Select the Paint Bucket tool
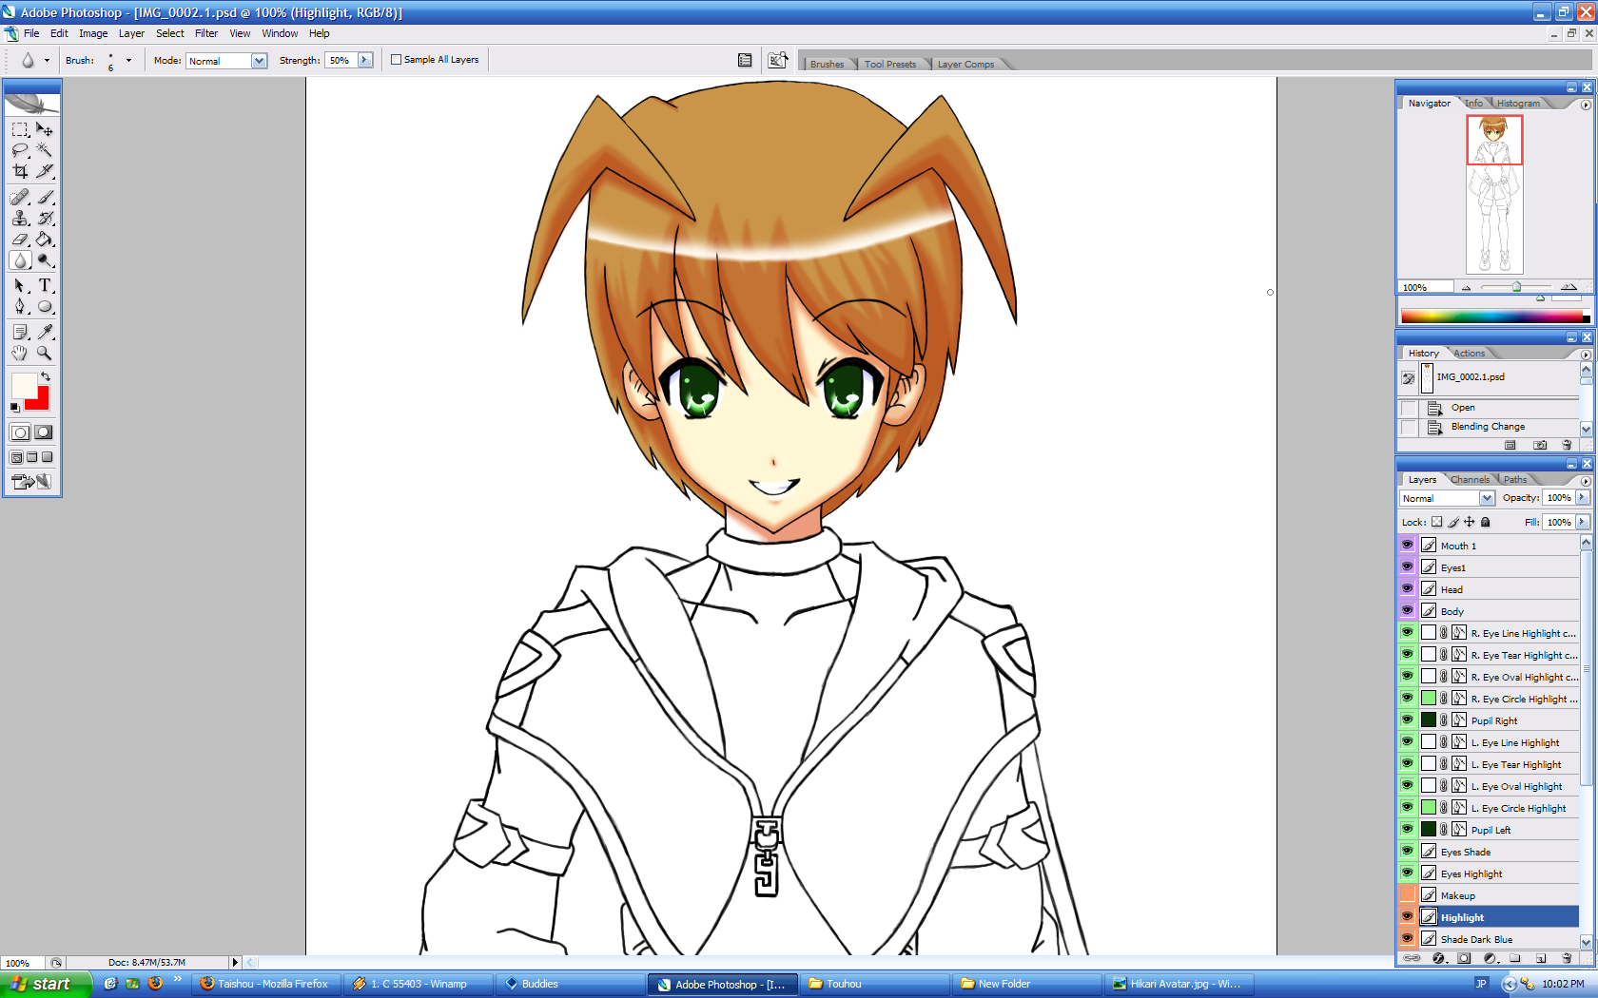 tap(45, 240)
